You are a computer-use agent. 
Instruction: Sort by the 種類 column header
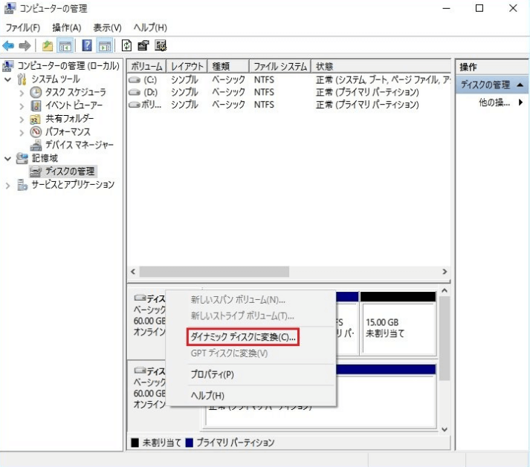click(228, 66)
